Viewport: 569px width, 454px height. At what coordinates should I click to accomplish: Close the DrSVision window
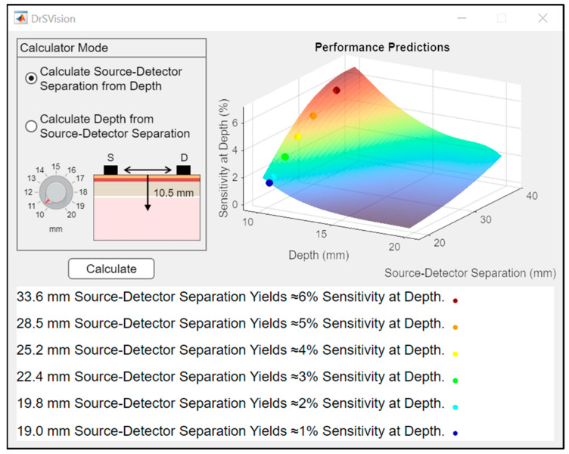pyautogui.click(x=543, y=18)
